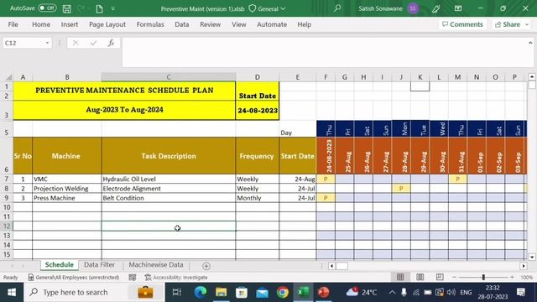Screen dimensions: 537x302
Task: Switch to Page Layout view icon
Action: point(420,277)
